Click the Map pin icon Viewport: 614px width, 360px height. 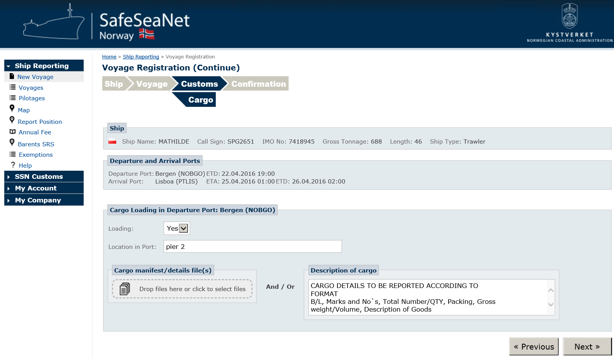click(x=12, y=108)
